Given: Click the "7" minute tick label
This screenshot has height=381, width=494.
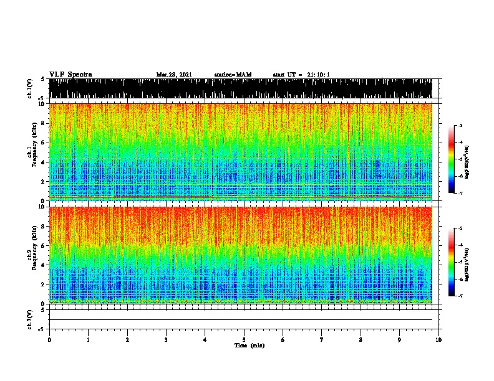Looking at the screenshot, I should (x=322, y=340).
